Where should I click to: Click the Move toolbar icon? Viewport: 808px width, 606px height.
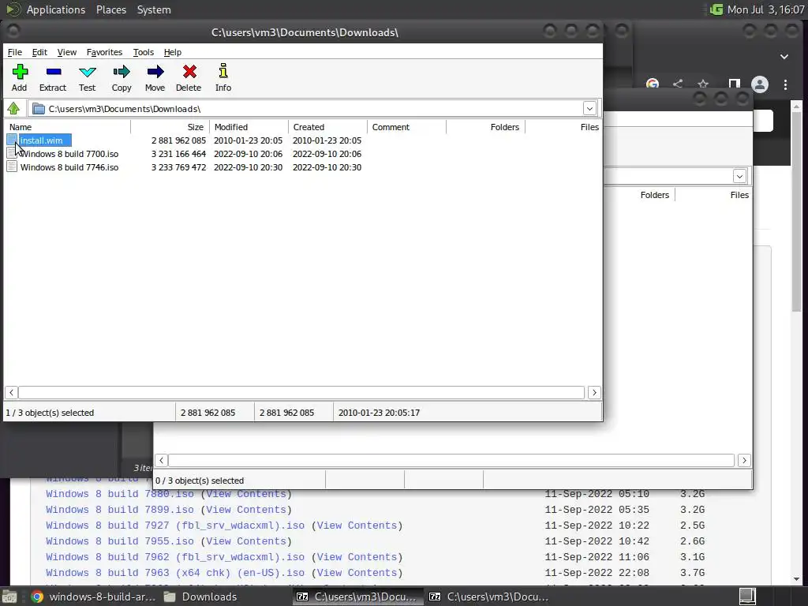(155, 72)
